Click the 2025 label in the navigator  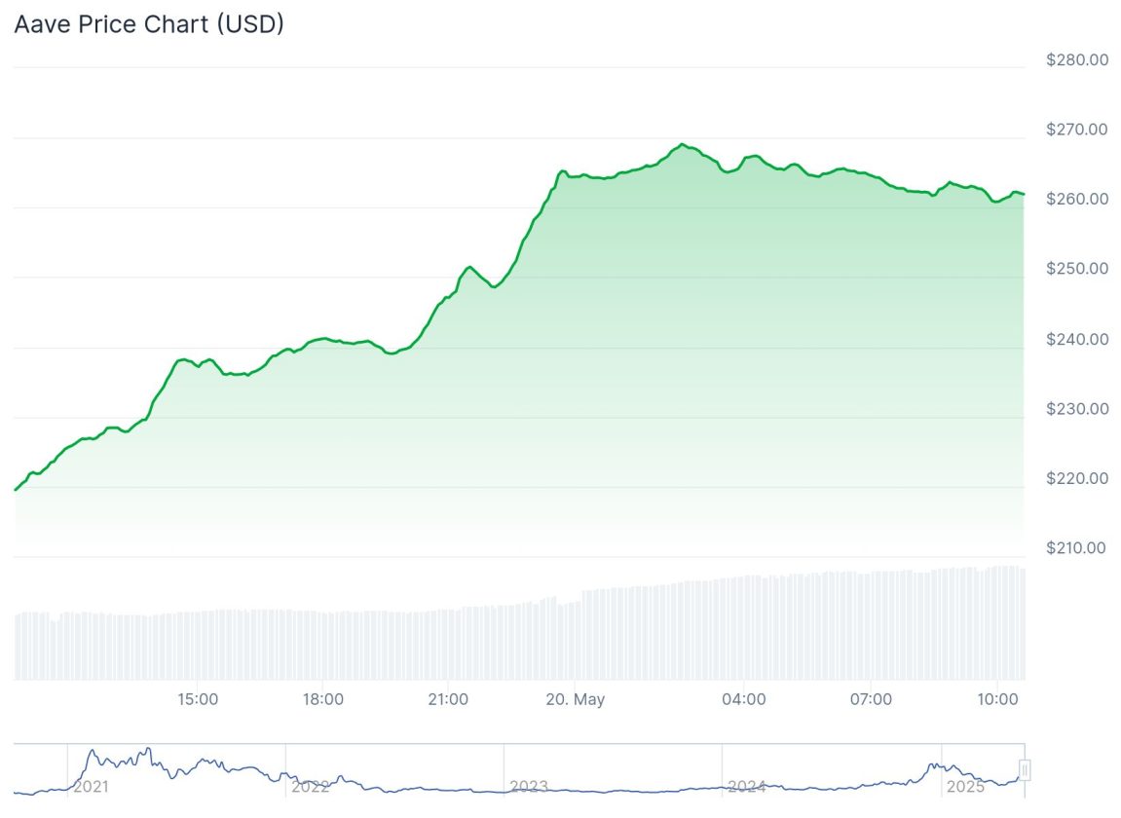[x=966, y=787]
